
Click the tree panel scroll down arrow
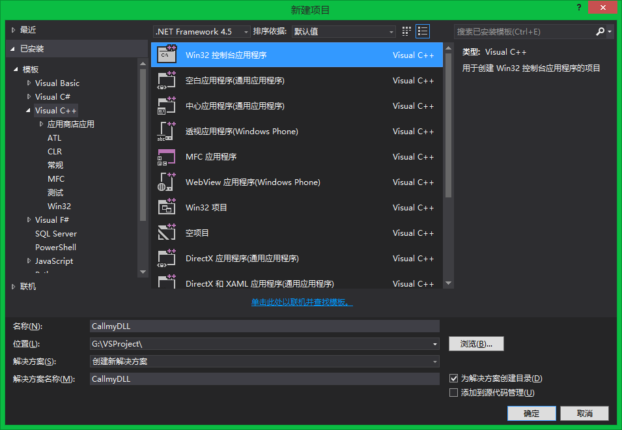(143, 272)
